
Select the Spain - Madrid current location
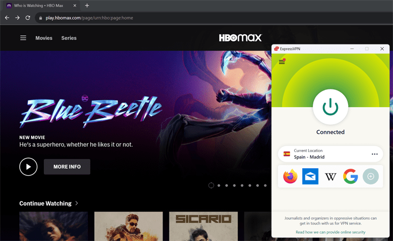tap(330, 154)
